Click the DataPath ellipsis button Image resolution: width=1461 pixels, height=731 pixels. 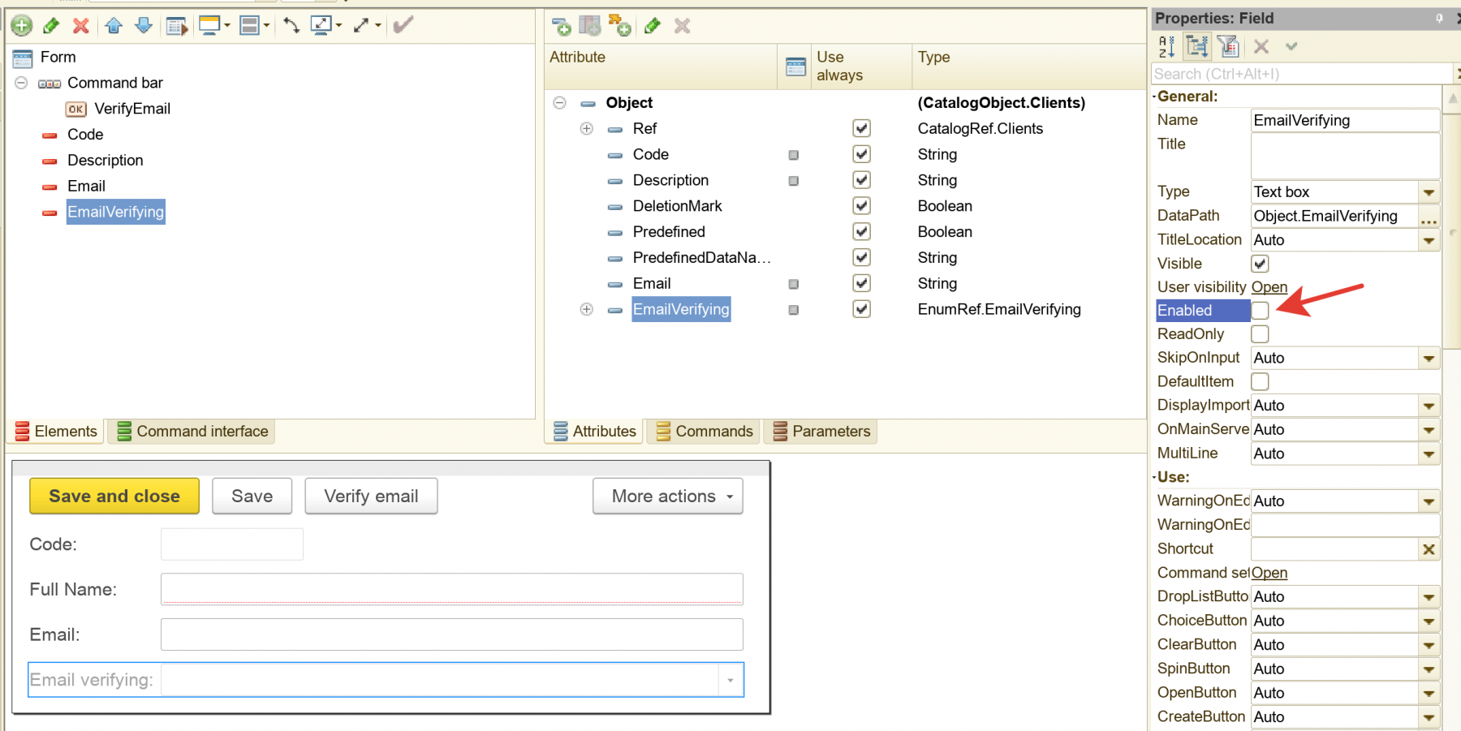pos(1429,217)
